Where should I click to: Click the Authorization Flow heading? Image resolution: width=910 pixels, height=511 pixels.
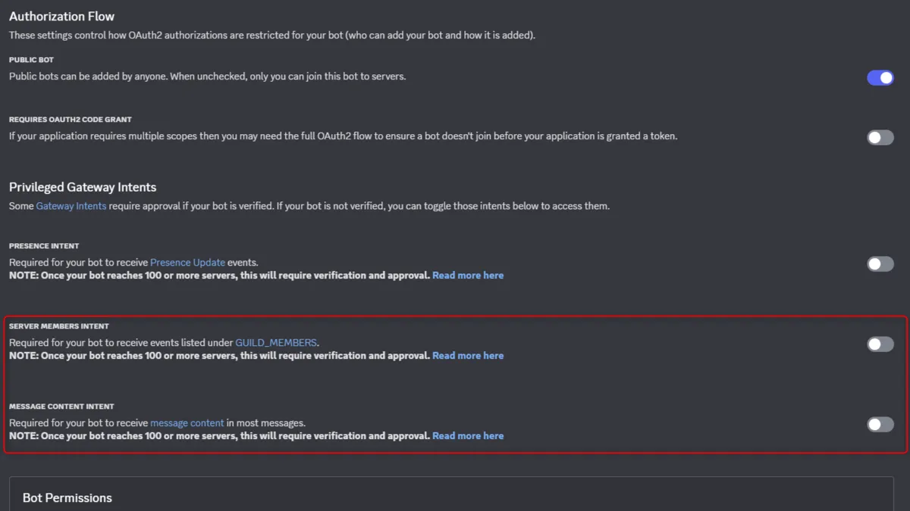point(61,16)
